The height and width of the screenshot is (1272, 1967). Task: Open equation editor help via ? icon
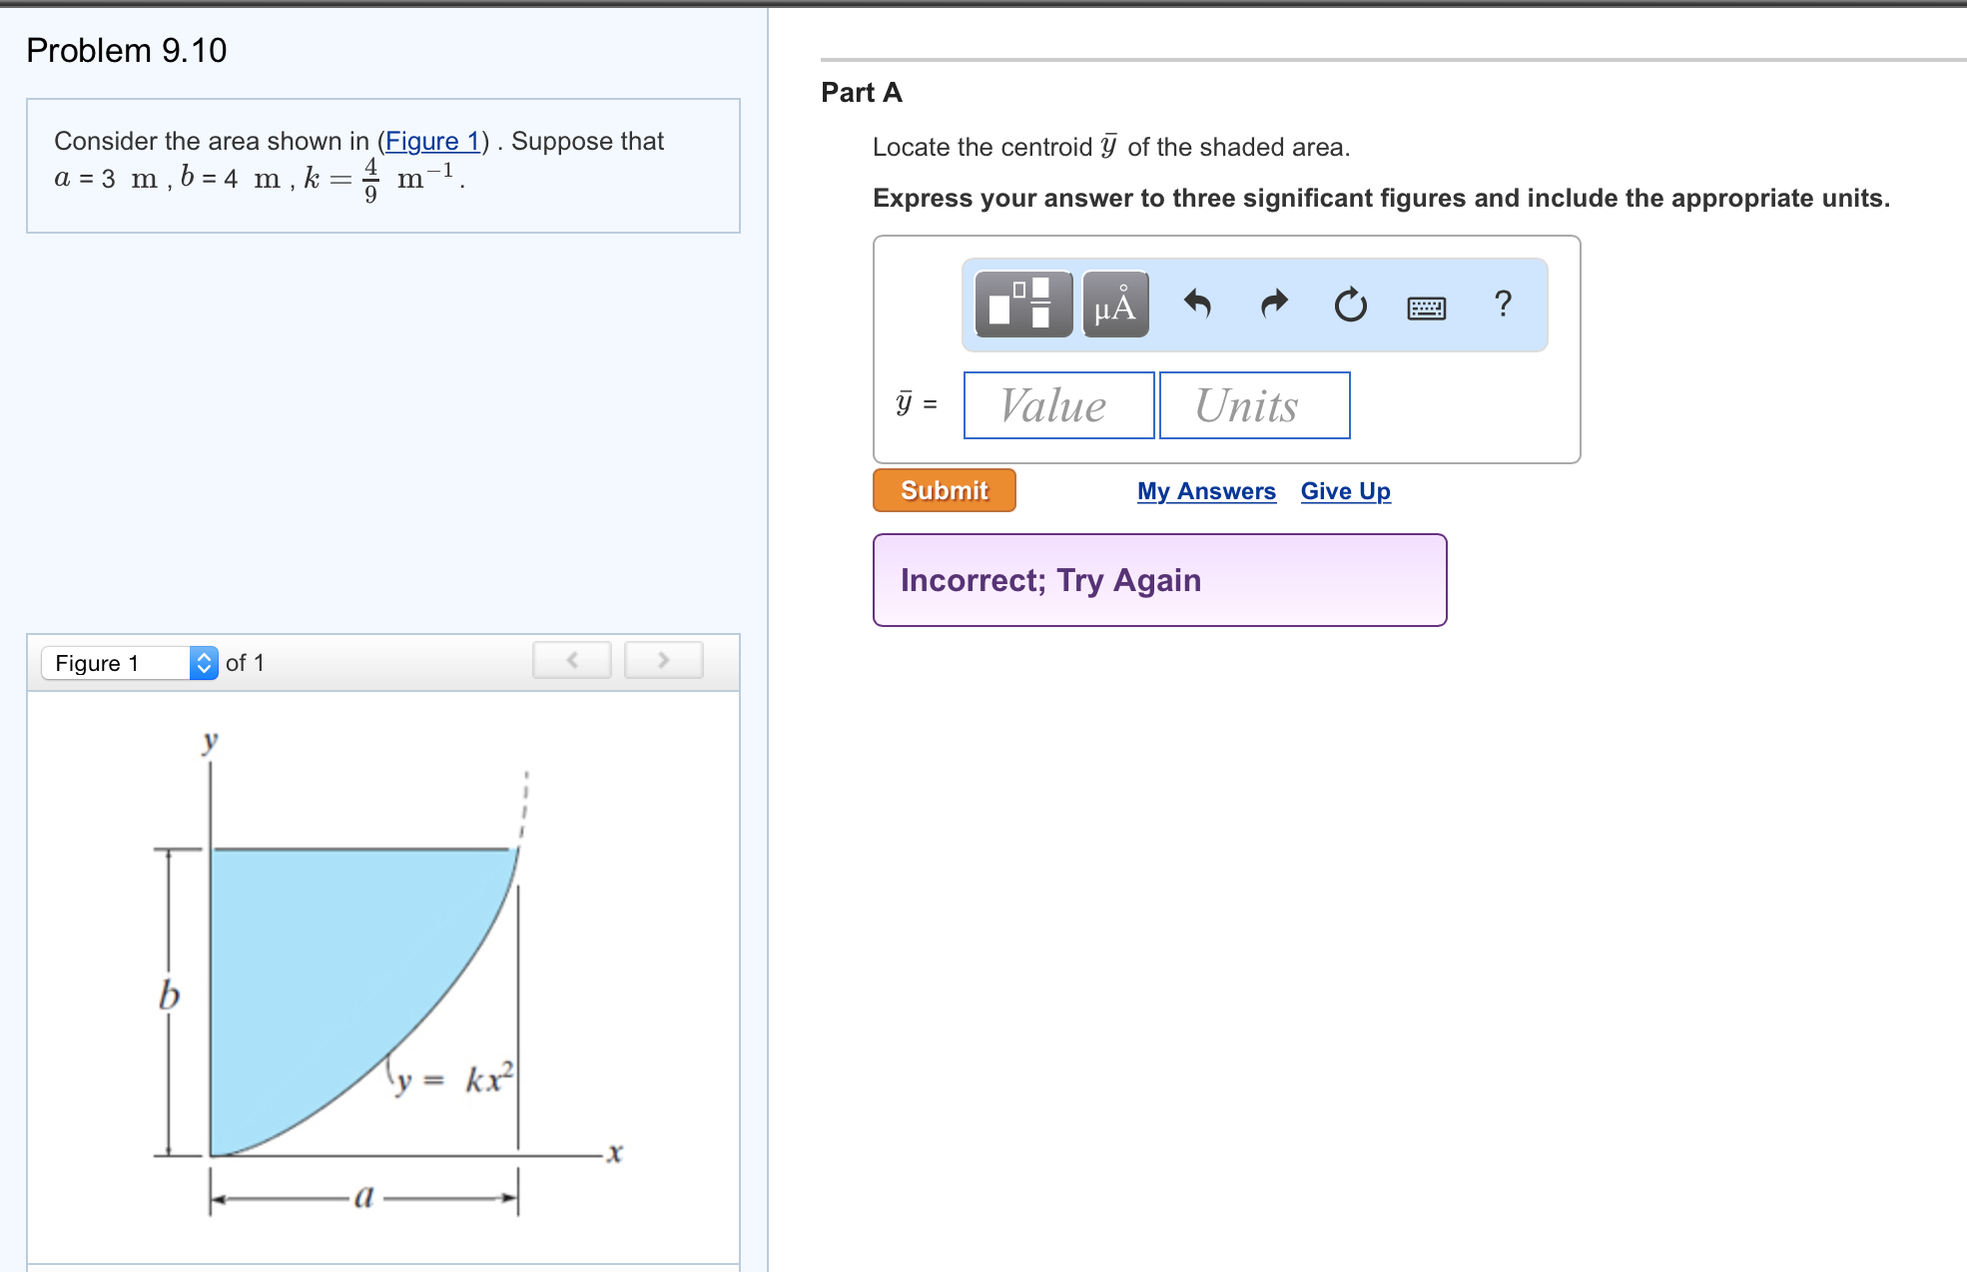coord(1502,306)
